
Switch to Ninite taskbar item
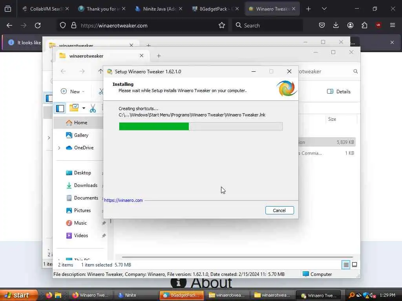pyautogui.click(x=136, y=295)
